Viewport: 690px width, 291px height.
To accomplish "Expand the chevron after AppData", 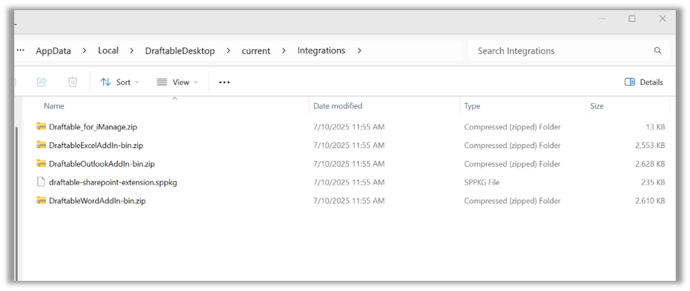I will 85,51.
